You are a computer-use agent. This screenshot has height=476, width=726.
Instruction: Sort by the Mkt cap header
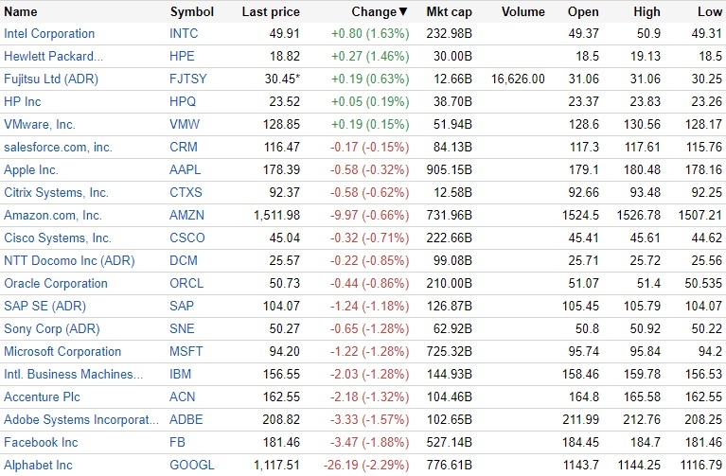pos(448,12)
